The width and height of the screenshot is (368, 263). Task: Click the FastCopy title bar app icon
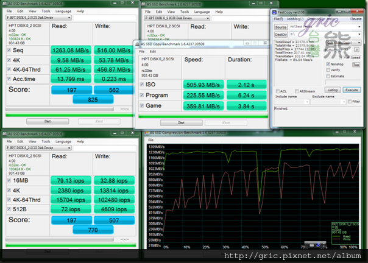point(275,13)
